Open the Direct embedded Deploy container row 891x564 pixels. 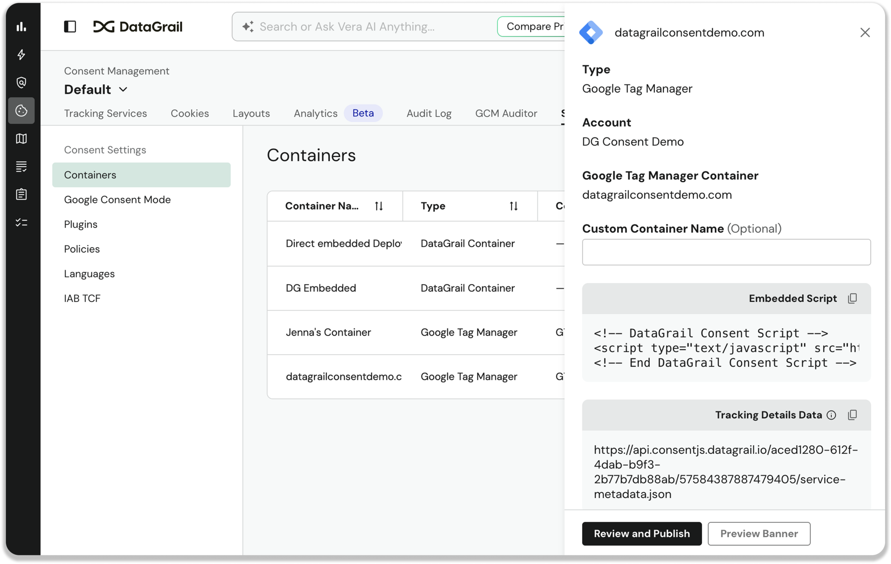pyautogui.click(x=416, y=243)
